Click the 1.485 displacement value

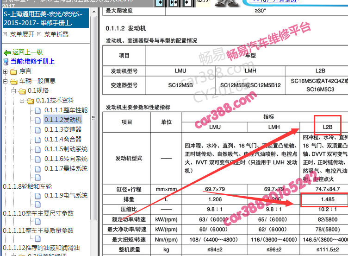coord(328,199)
